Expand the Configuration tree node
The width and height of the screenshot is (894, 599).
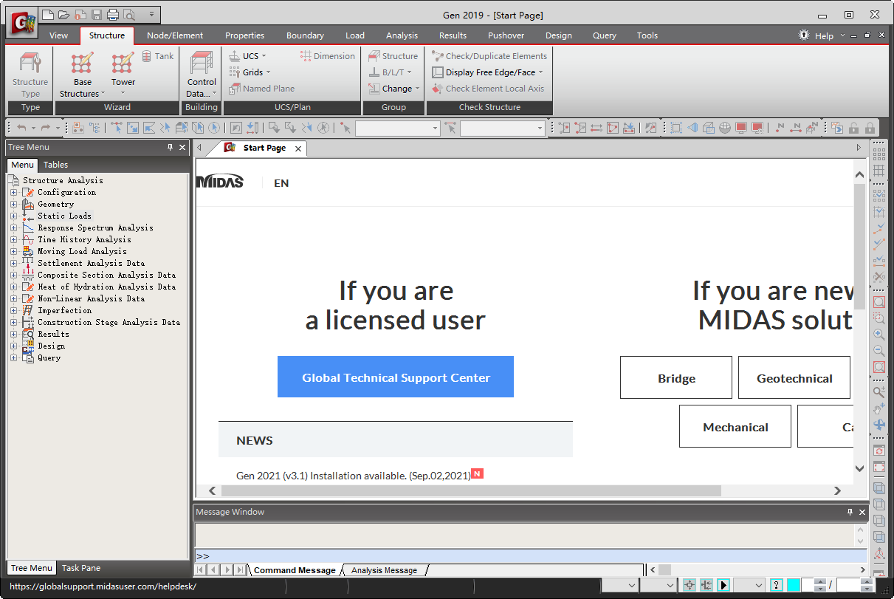click(x=13, y=192)
